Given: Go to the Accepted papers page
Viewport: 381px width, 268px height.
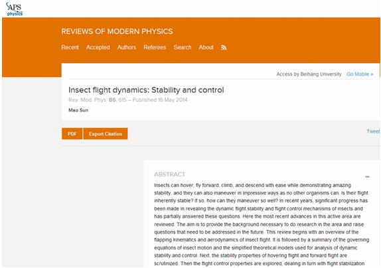Looking at the screenshot, I should tap(98, 47).
